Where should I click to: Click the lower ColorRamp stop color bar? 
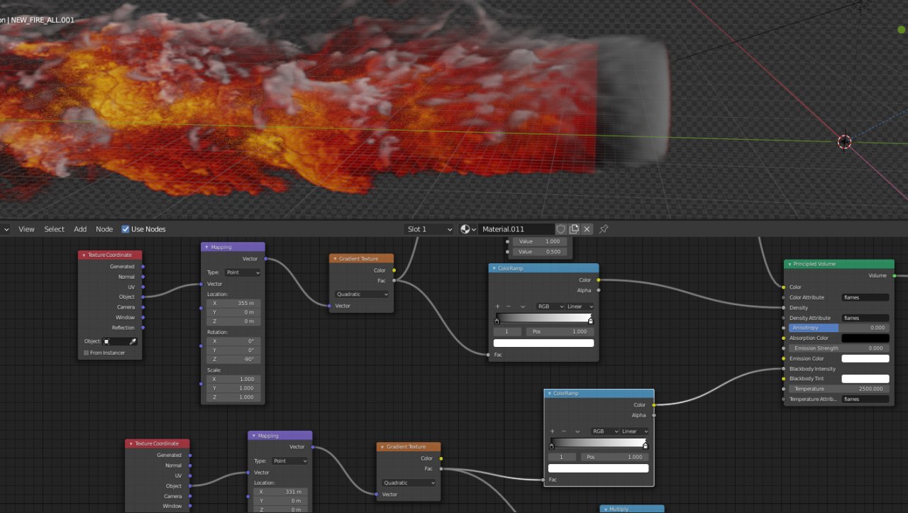598,468
